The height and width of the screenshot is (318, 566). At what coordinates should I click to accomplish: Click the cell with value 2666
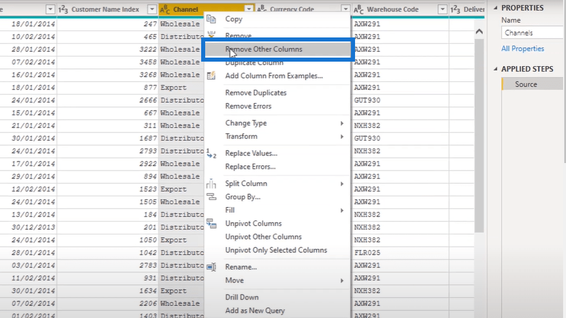coord(108,100)
